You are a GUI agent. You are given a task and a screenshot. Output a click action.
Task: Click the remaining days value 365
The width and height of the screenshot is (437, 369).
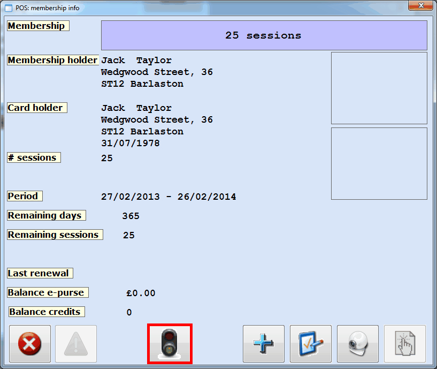131,216
